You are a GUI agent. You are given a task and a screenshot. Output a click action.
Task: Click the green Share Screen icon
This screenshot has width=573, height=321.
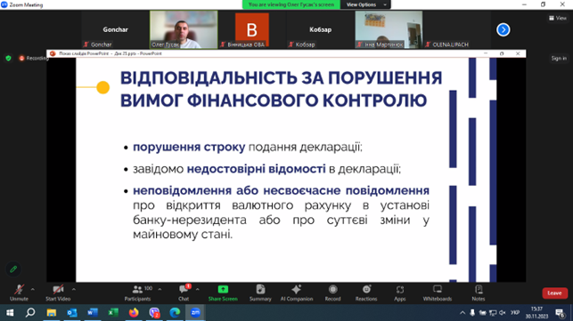click(223, 289)
